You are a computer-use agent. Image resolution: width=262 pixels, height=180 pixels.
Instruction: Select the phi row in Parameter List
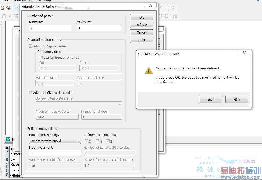[15, 159]
